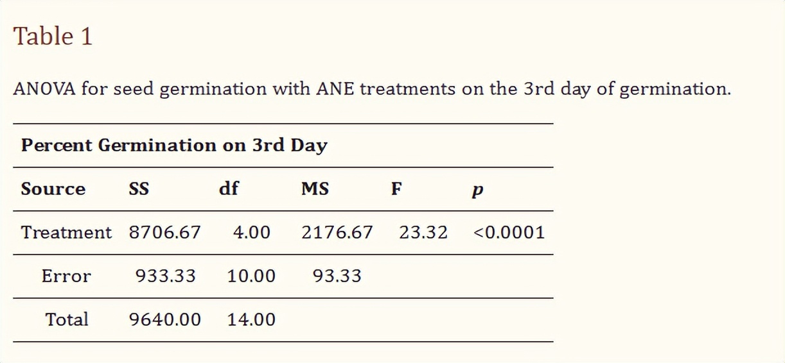Click the "Table 1" heading
Viewport: 785px width, 363px height.
(53, 37)
